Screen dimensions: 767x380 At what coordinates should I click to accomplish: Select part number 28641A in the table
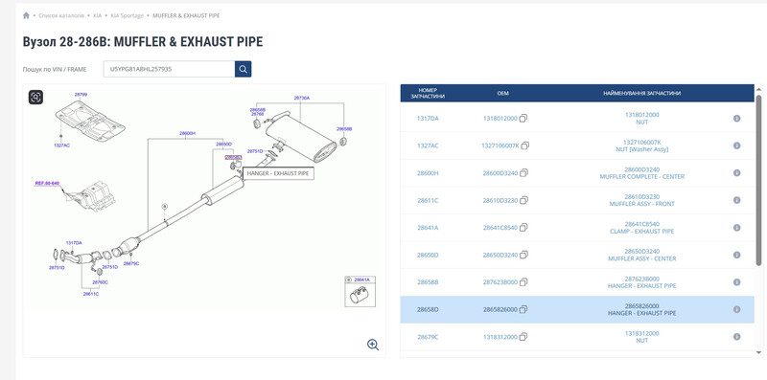point(428,228)
